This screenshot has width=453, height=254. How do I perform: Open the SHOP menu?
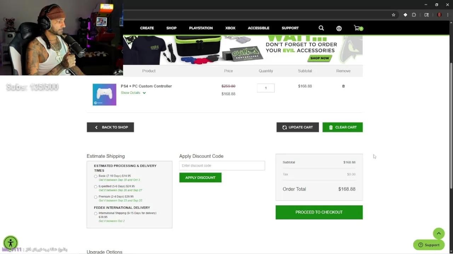(171, 28)
